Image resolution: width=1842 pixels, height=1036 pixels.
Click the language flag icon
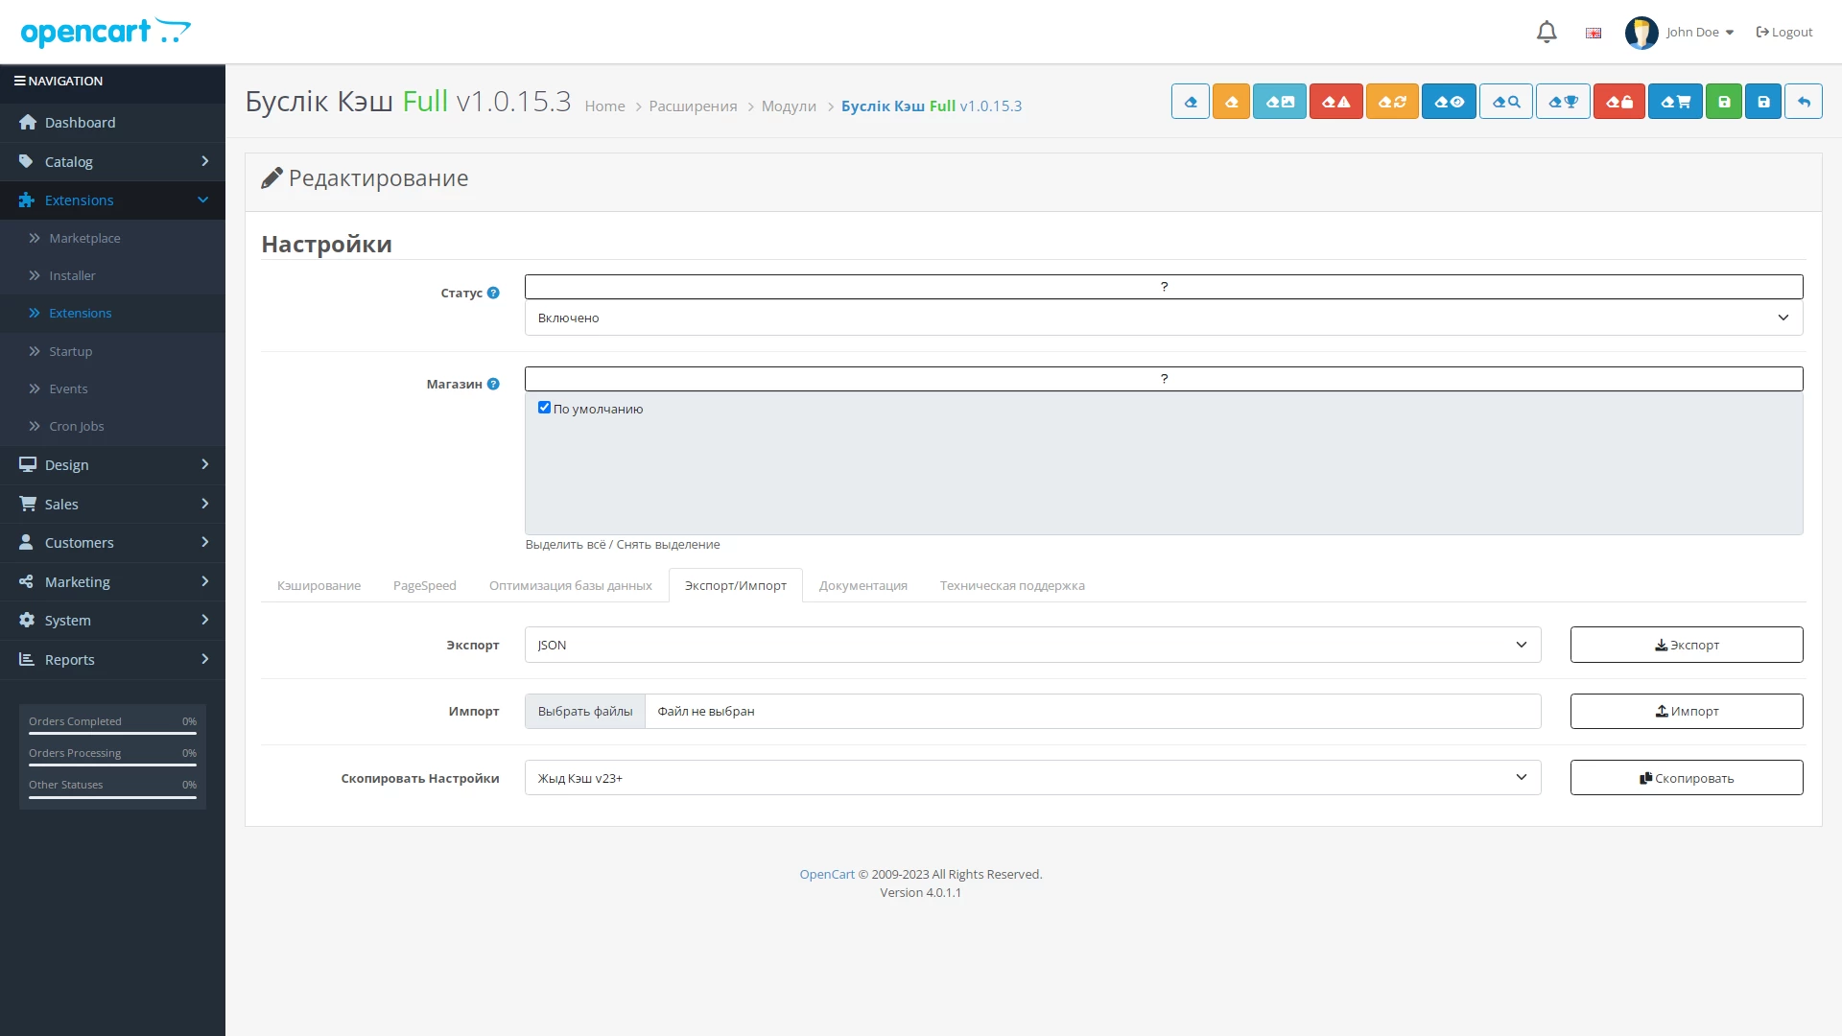(1594, 33)
